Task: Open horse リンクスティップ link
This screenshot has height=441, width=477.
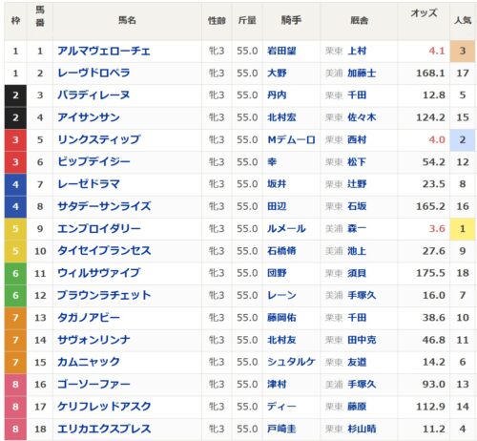Action: (x=98, y=140)
